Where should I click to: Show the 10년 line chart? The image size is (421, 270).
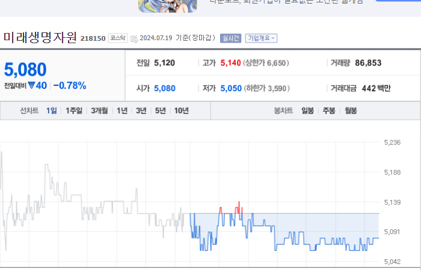tap(182, 110)
